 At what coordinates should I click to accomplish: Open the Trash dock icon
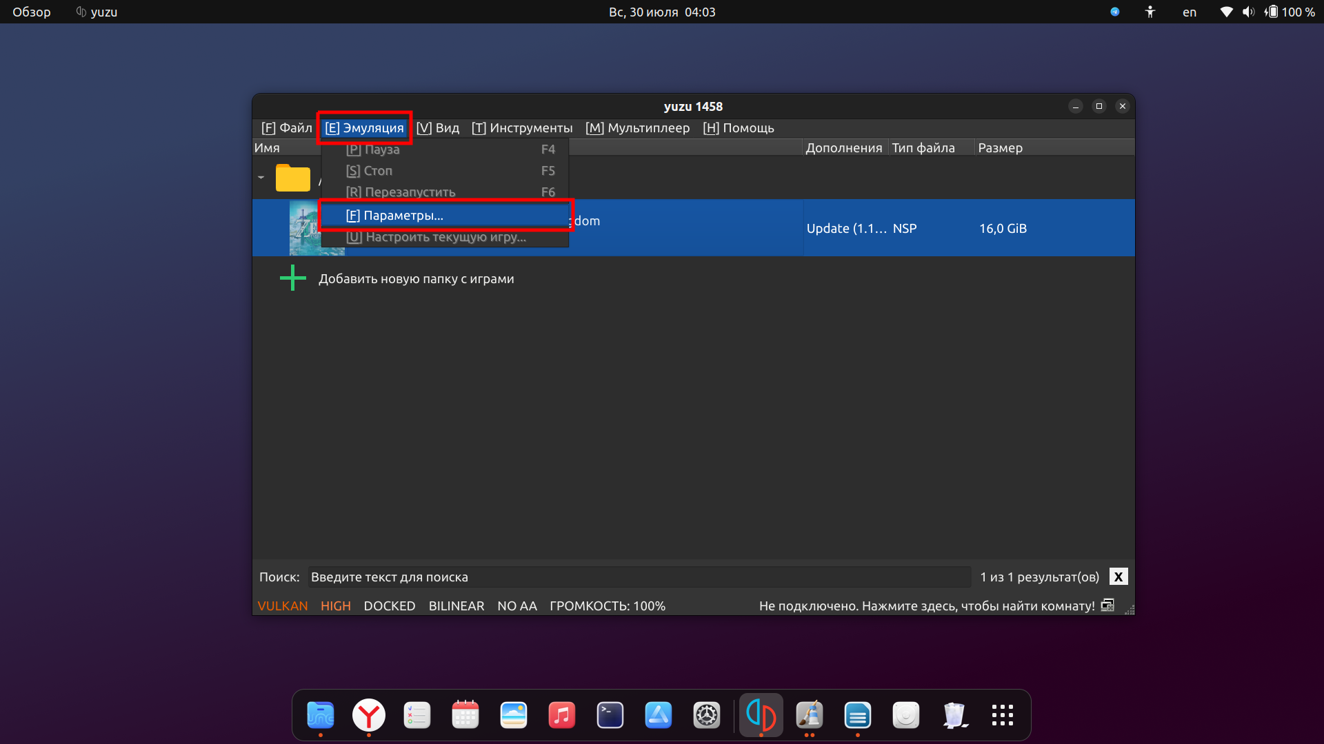point(954,715)
